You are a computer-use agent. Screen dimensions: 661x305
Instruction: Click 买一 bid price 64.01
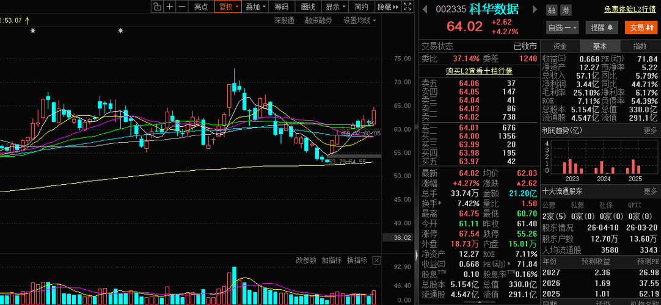coord(469,127)
